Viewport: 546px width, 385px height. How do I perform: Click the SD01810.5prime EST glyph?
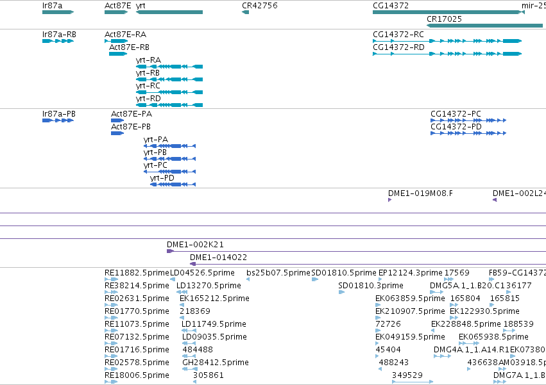tap(315, 279)
